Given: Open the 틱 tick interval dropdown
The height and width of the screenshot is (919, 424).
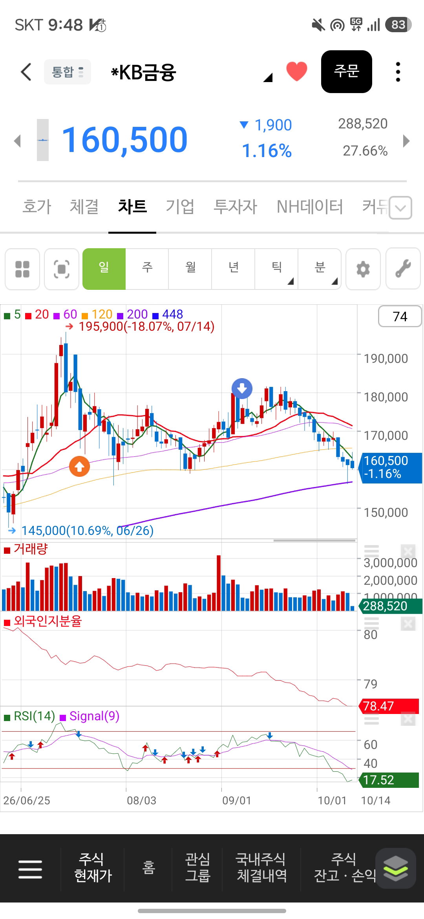Looking at the screenshot, I should point(277,269).
